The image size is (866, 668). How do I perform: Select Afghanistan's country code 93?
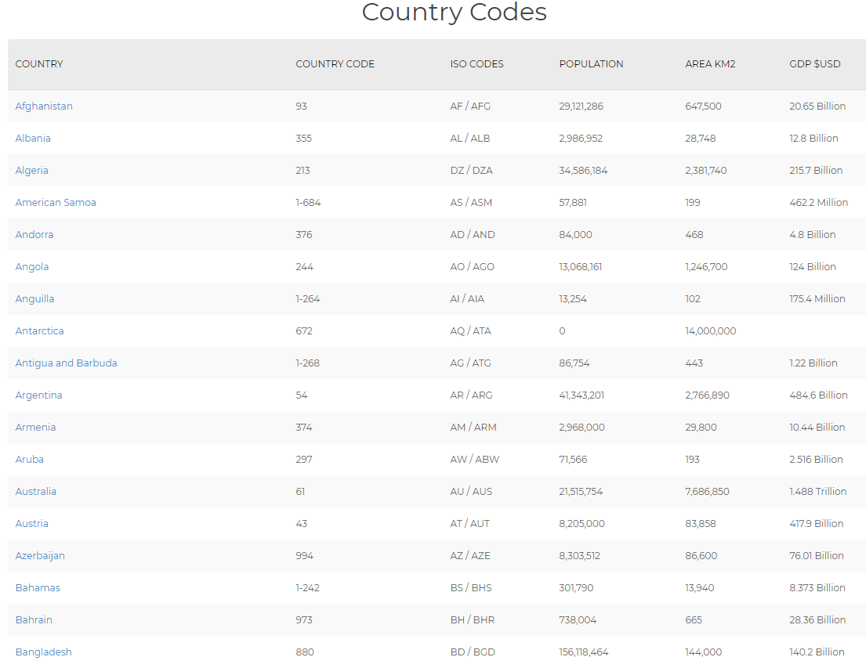301,106
